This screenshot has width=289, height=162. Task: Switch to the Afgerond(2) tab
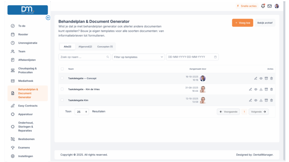click(x=85, y=46)
